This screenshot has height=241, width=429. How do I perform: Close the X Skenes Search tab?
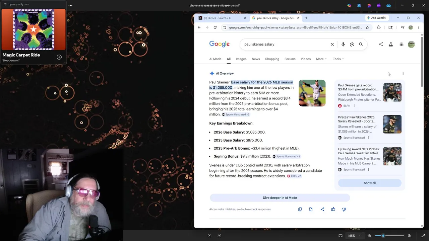click(245, 18)
